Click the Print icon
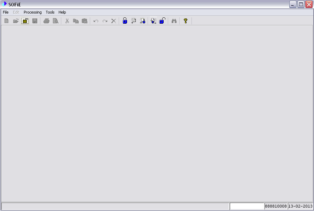 coord(46,21)
